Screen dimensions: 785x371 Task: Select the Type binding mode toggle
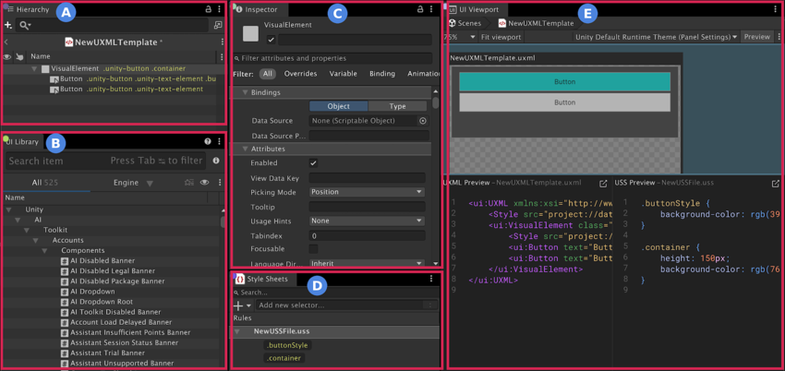[x=397, y=106]
